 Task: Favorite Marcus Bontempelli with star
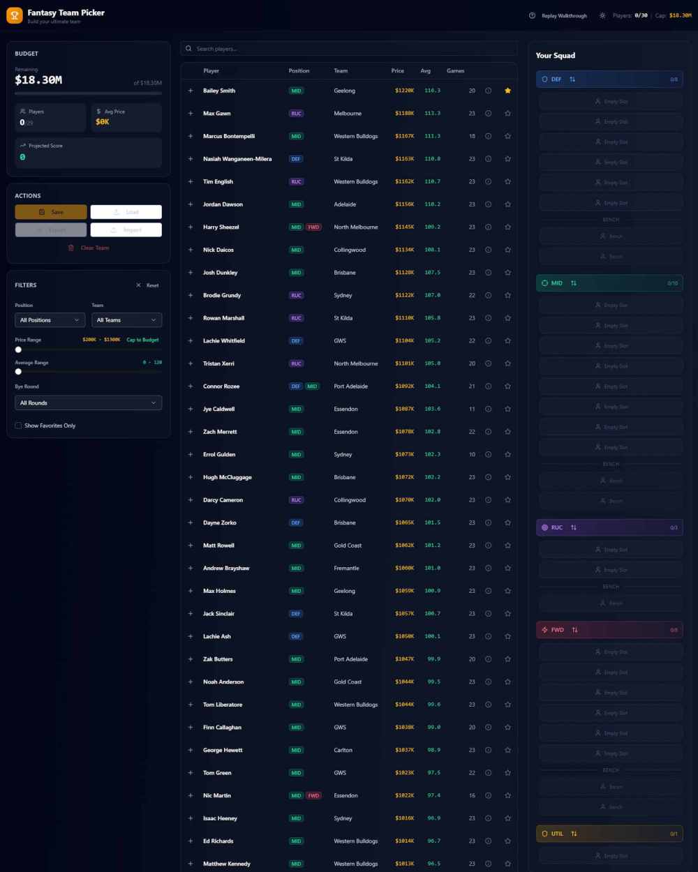point(507,136)
